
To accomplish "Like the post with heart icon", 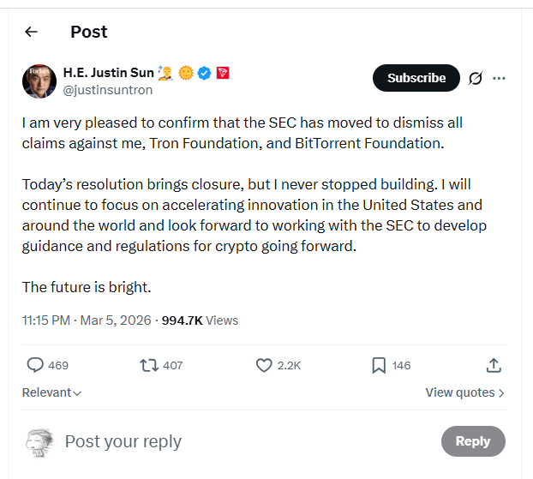I will (x=264, y=365).
